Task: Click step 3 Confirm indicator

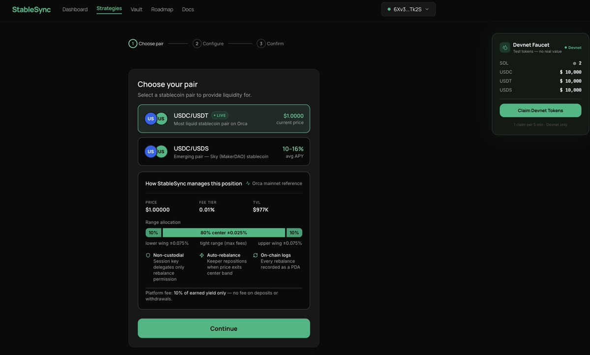Action: pyautogui.click(x=270, y=43)
